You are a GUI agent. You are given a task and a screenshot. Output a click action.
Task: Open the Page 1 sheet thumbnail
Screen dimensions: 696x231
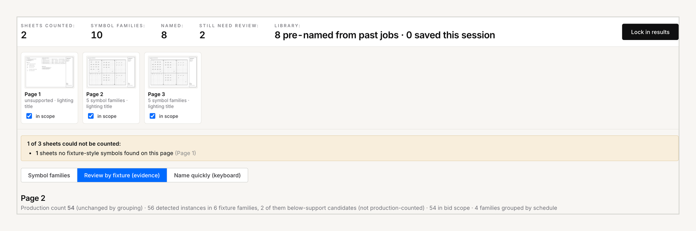[x=49, y=72]
